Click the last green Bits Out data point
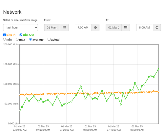 pos(158,69)
